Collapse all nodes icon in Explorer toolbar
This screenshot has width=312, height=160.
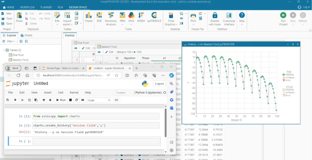26,41
